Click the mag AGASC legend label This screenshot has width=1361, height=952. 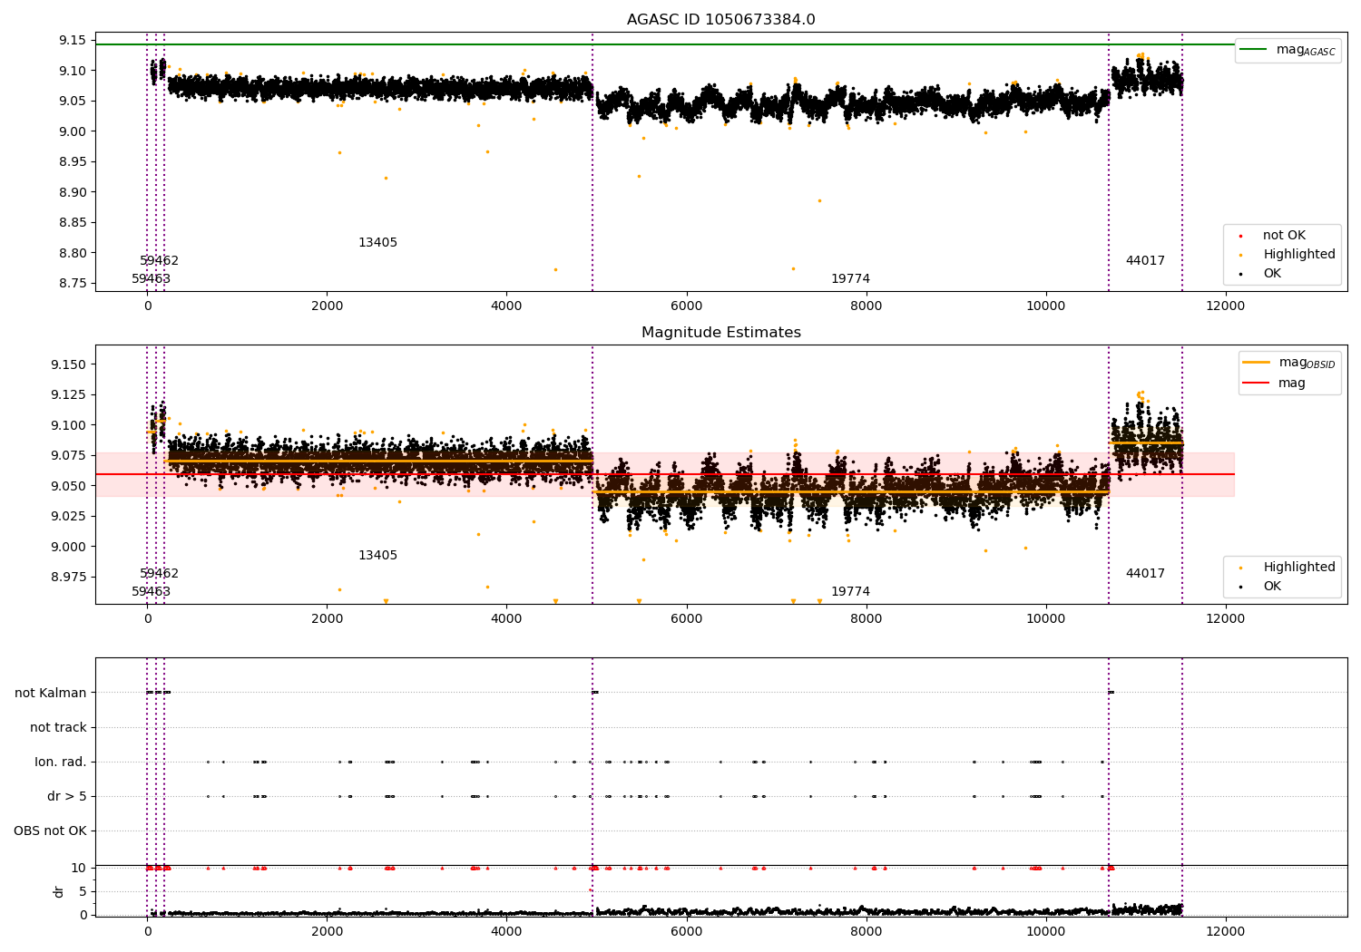tap(1306, 50)
